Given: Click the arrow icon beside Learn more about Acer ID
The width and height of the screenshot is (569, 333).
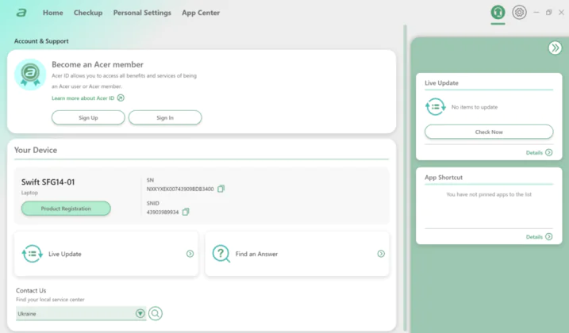Looking at the screenshot, I should (121, 98).
